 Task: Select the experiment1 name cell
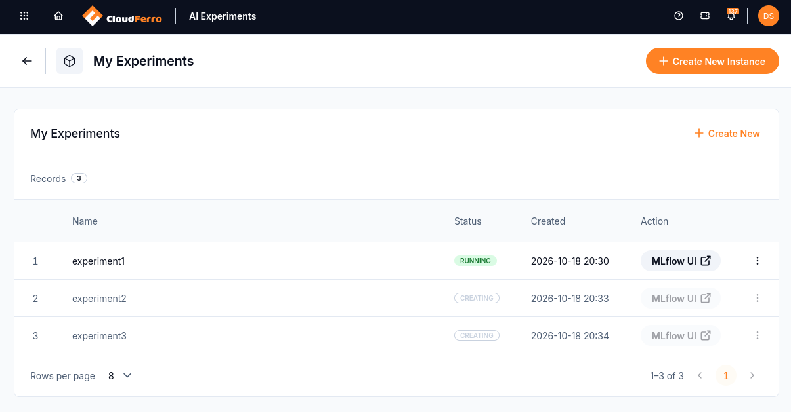tap(98, 261)
